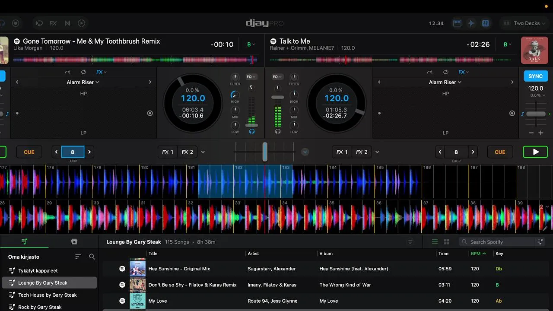Click the right deck FX pad lock target icon
The height and width of the screenshot is (311, 553).
[512, 113]
